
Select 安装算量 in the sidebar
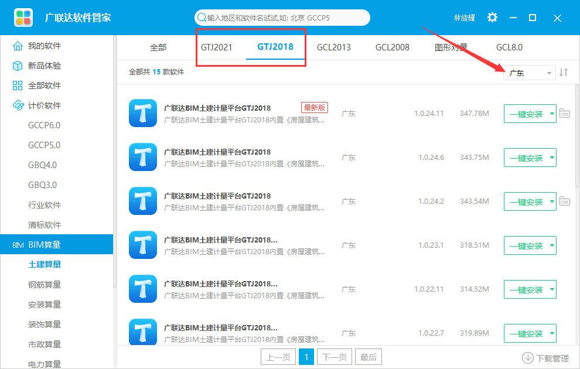pyautogui.click(x=45, y=305)
